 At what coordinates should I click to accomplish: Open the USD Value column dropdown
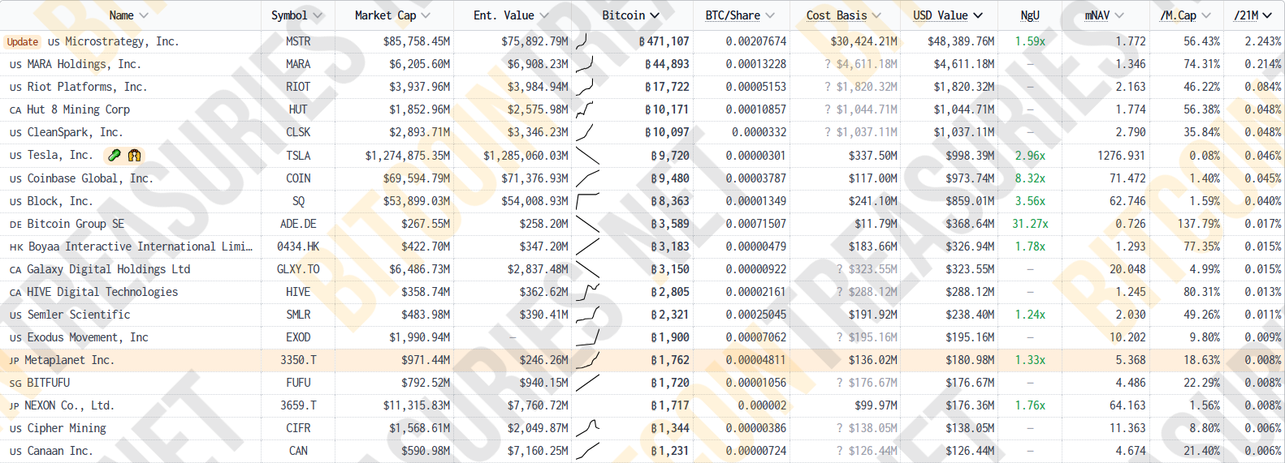click(x=978, y=15)
